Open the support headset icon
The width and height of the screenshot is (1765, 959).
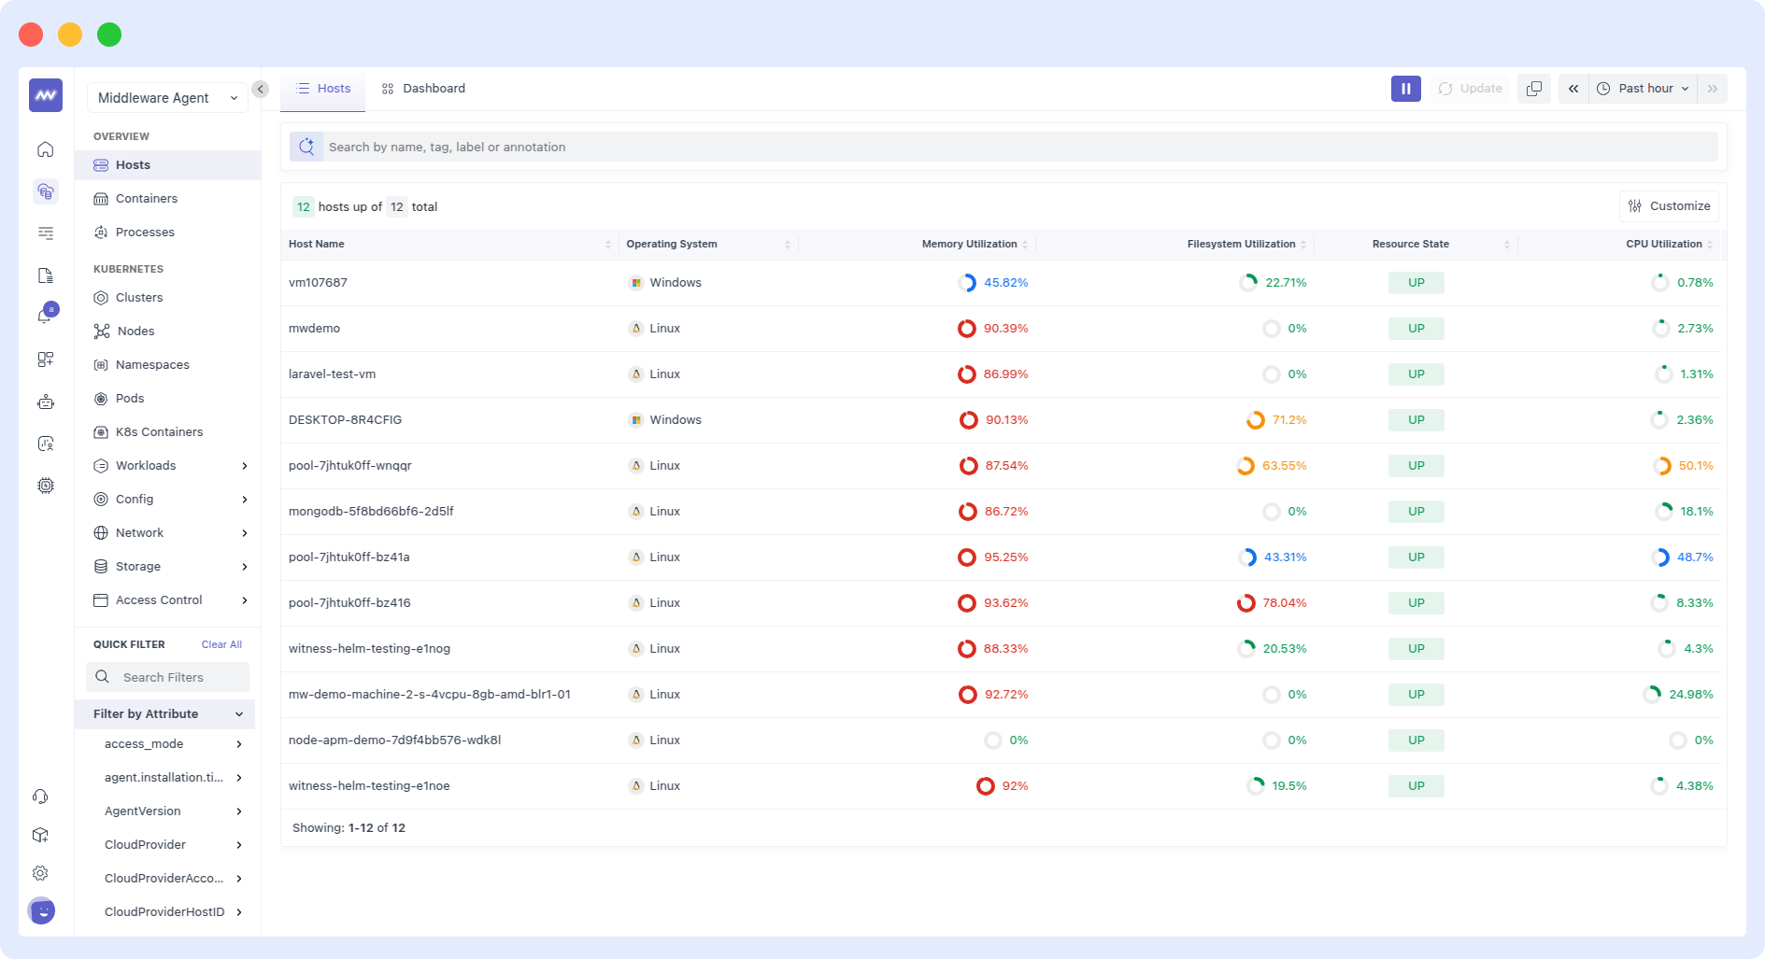[x=40, y=797]
